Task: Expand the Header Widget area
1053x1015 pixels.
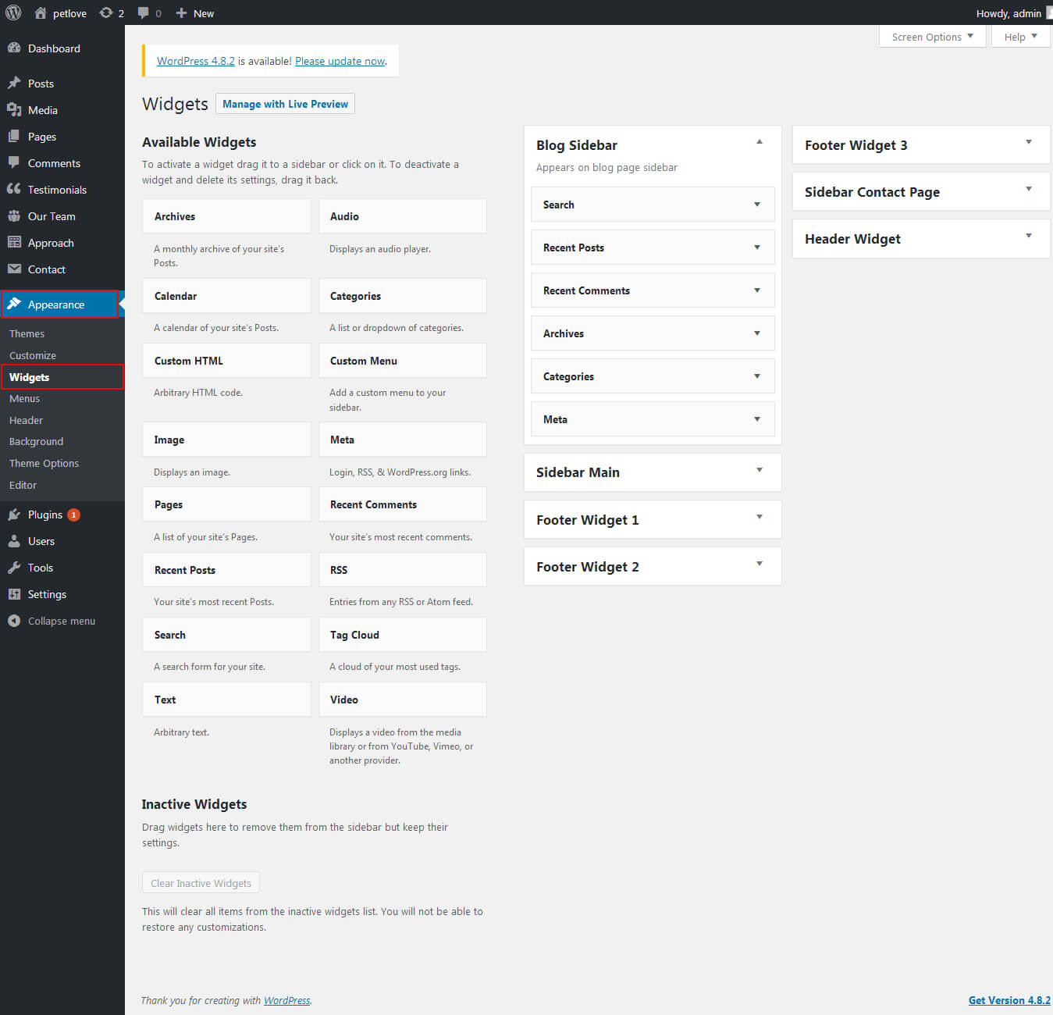Action: 1028,236
